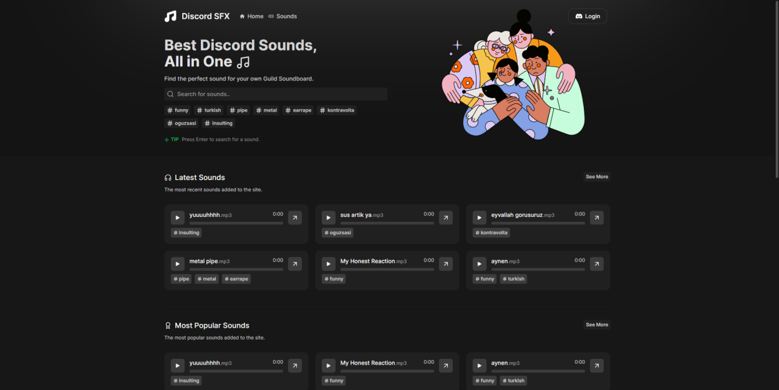The height and width of the screenshot is (390, 779).
Task: Seek on the metal pipe.mp3 progress bar
Action: pos(236,269)
